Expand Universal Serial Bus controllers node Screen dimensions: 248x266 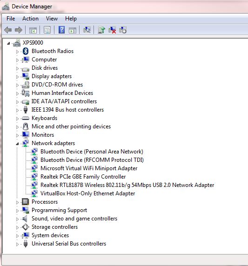tap(17, 244)
